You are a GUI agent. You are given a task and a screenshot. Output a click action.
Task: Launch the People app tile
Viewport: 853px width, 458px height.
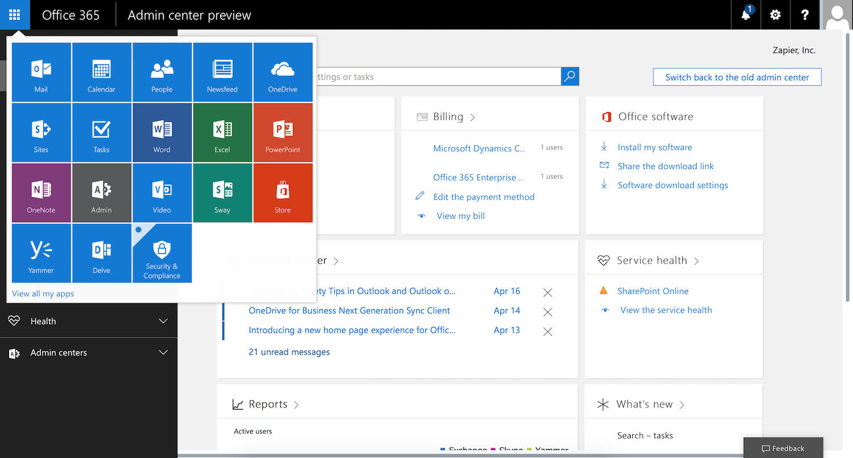tap(162, 72)
